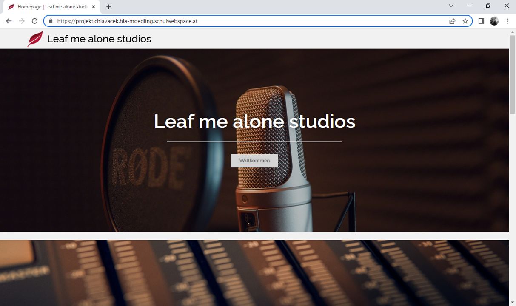This screenshot has height=306, width=516.
Task: View site security info via lock icon
Action: click(x=51, y=21)
